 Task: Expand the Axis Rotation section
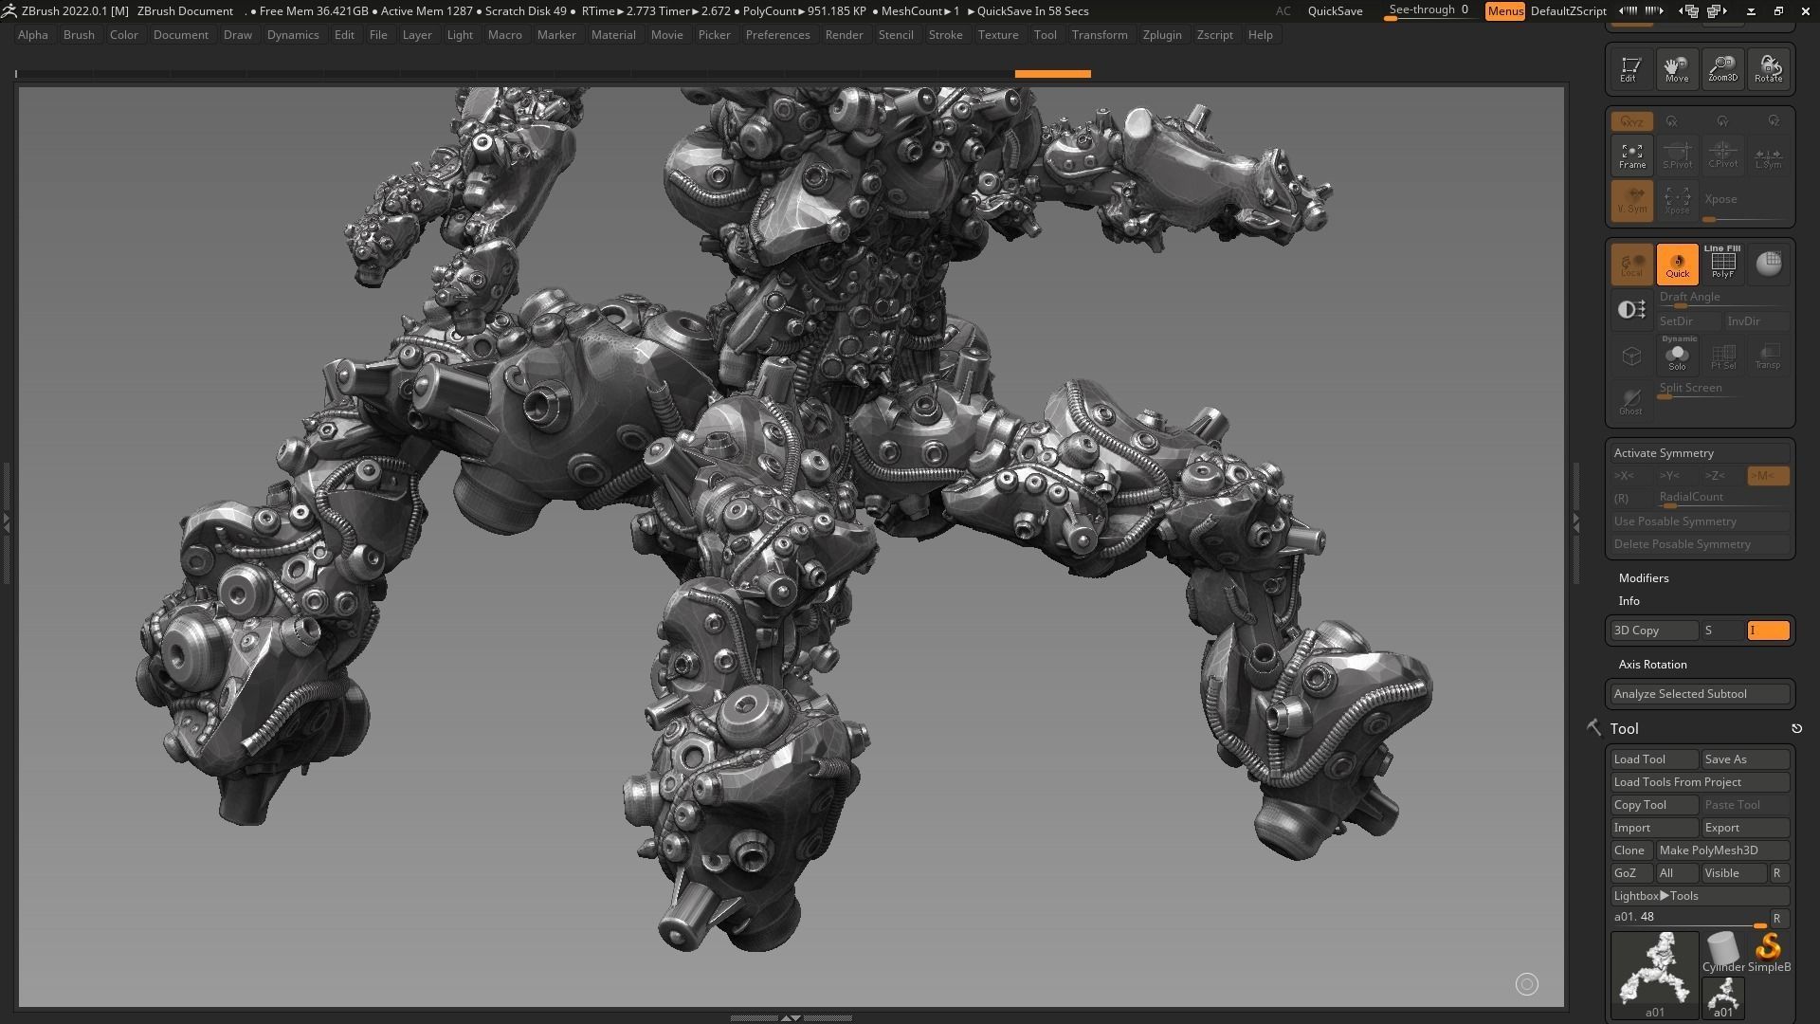click(x=1652, y=665)
